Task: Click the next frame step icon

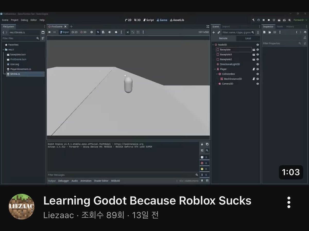Action: (x=54, y=32)
